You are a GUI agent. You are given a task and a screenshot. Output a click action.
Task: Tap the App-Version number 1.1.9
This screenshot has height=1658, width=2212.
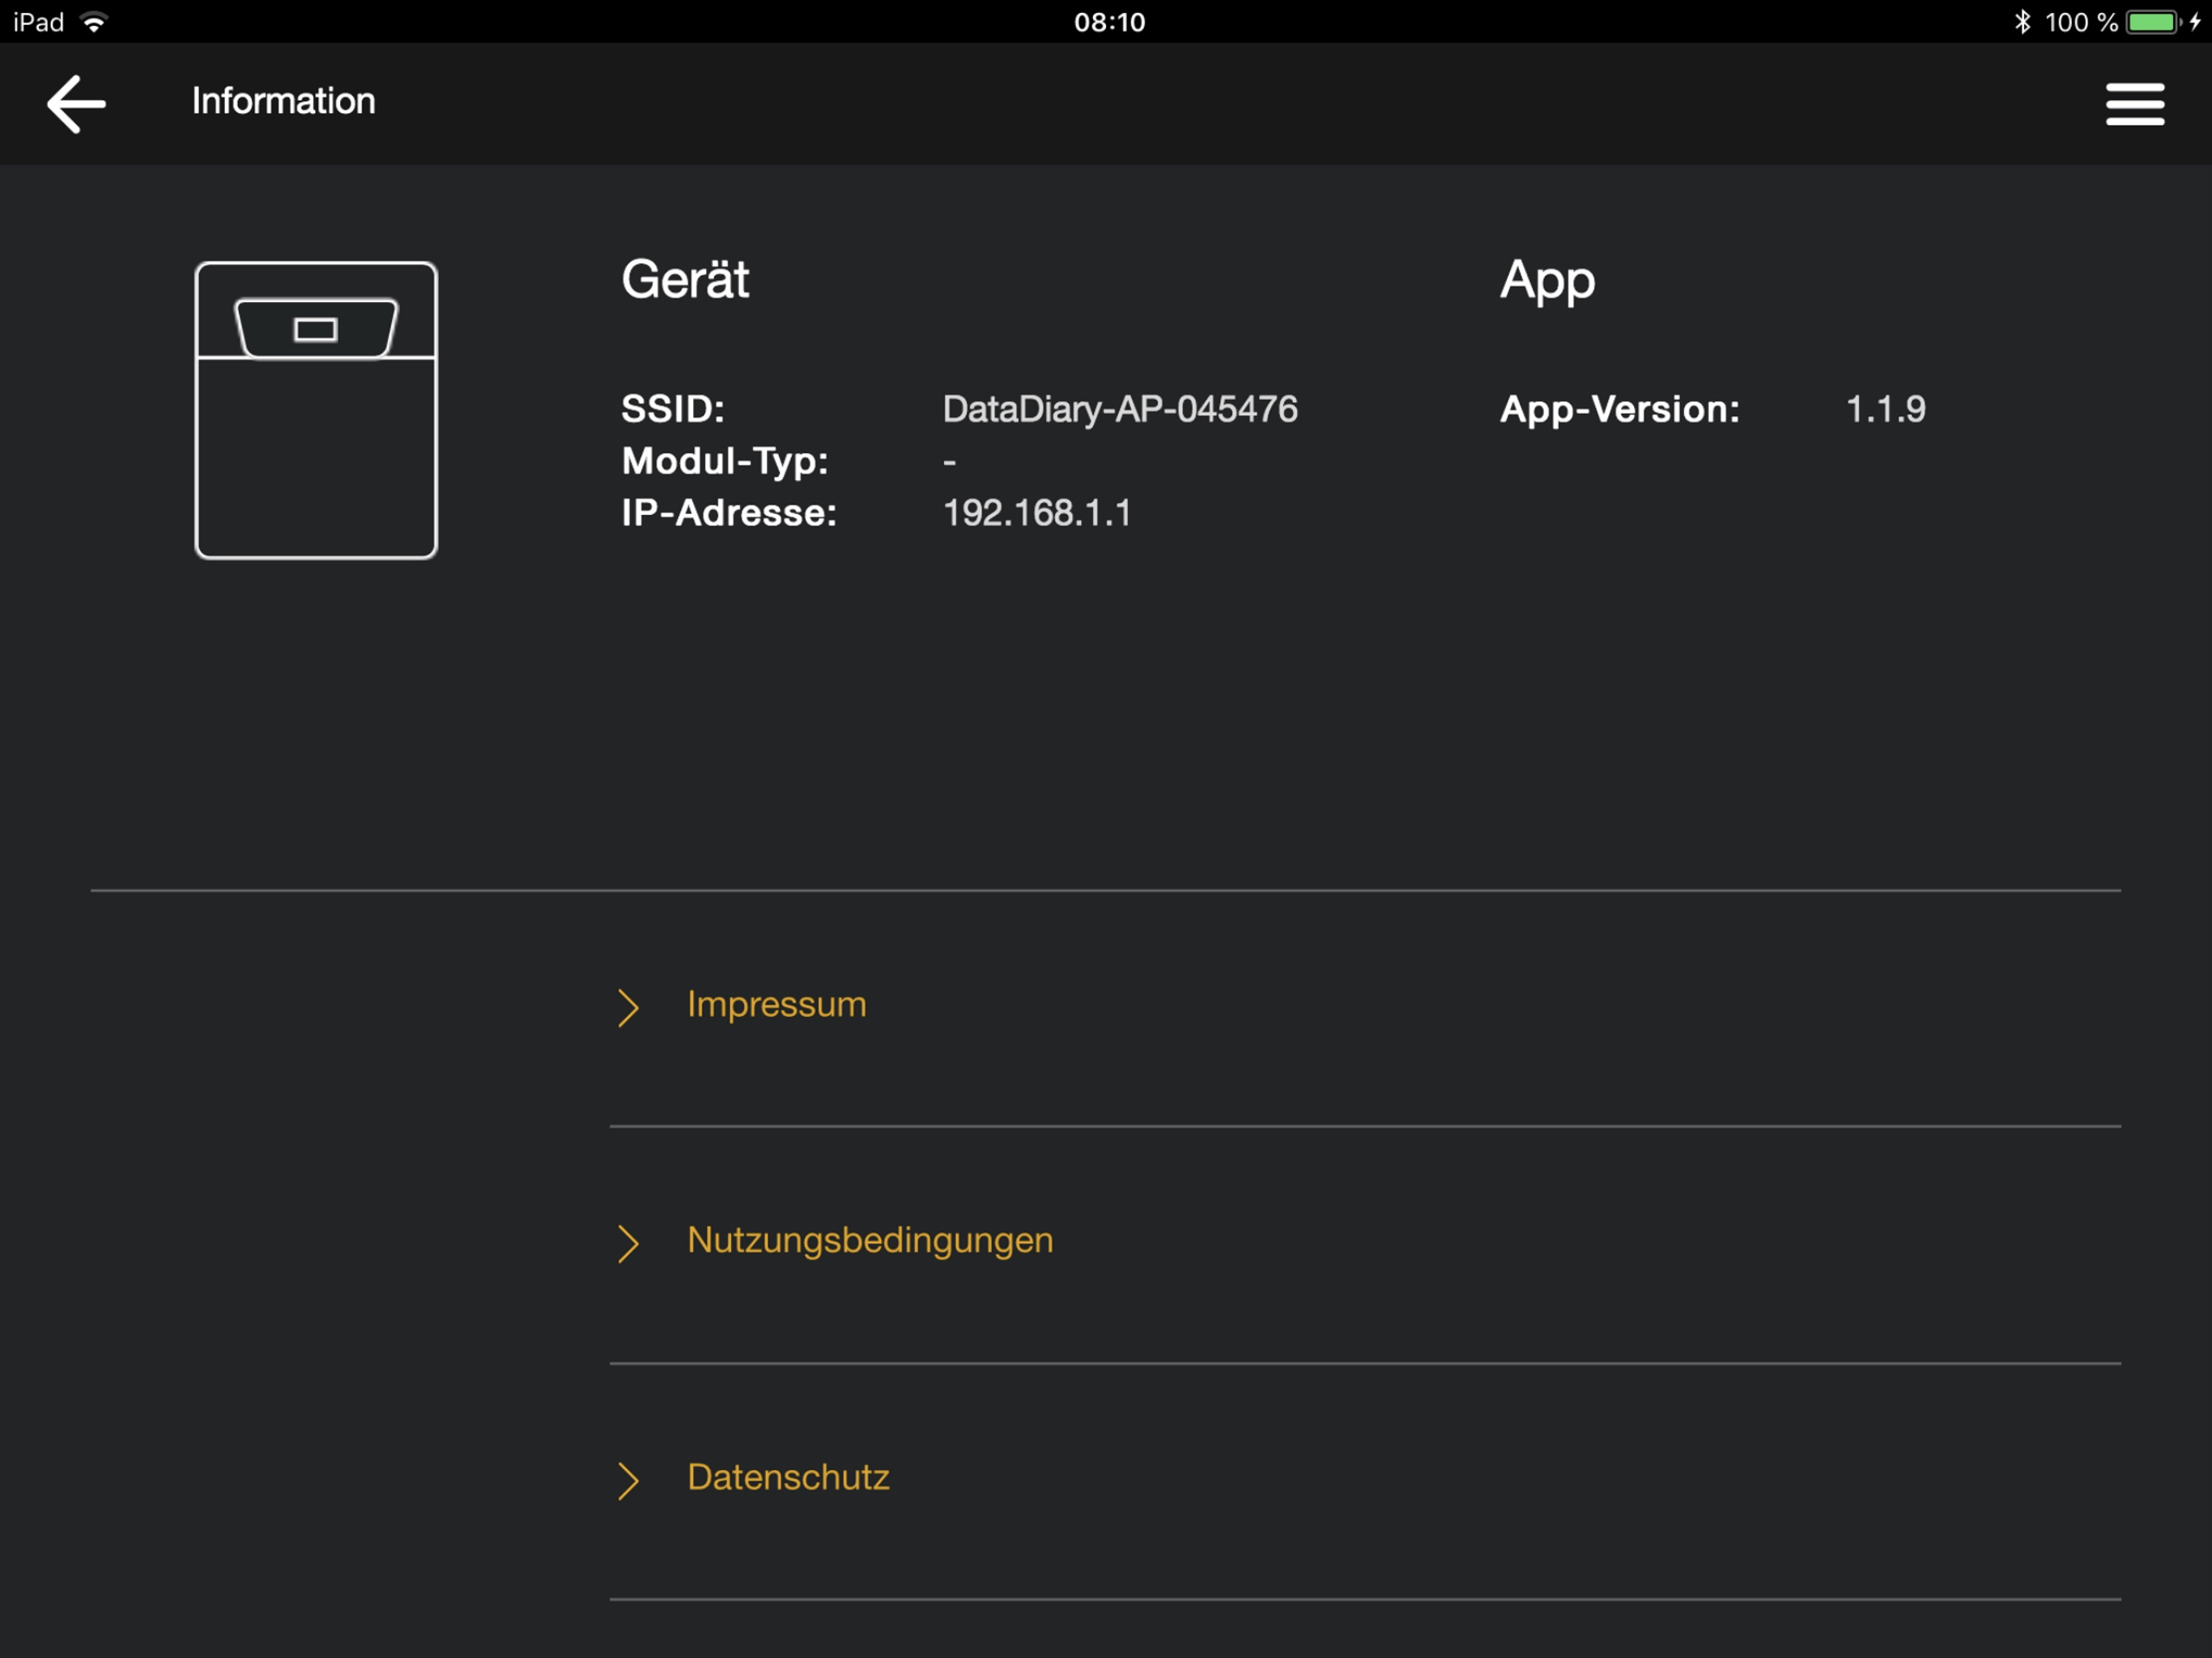[x=1884, y=409]
